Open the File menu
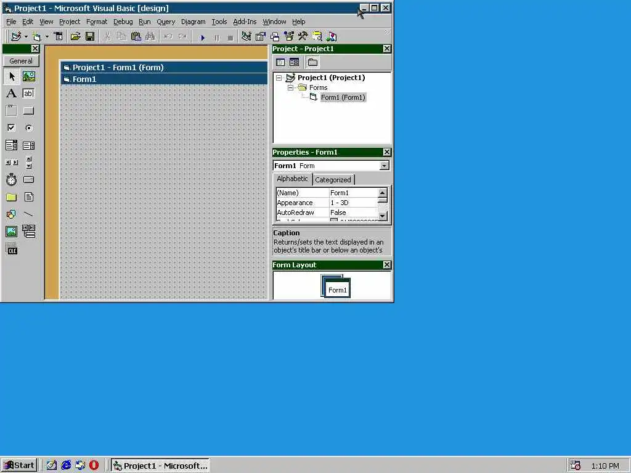Screen dimensions: 631x473 [x=11, y=22]
